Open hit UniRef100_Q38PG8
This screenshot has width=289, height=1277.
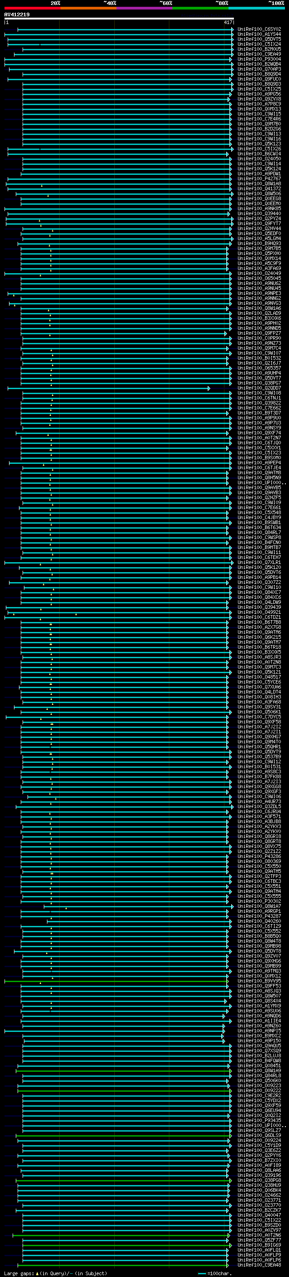259,1181
